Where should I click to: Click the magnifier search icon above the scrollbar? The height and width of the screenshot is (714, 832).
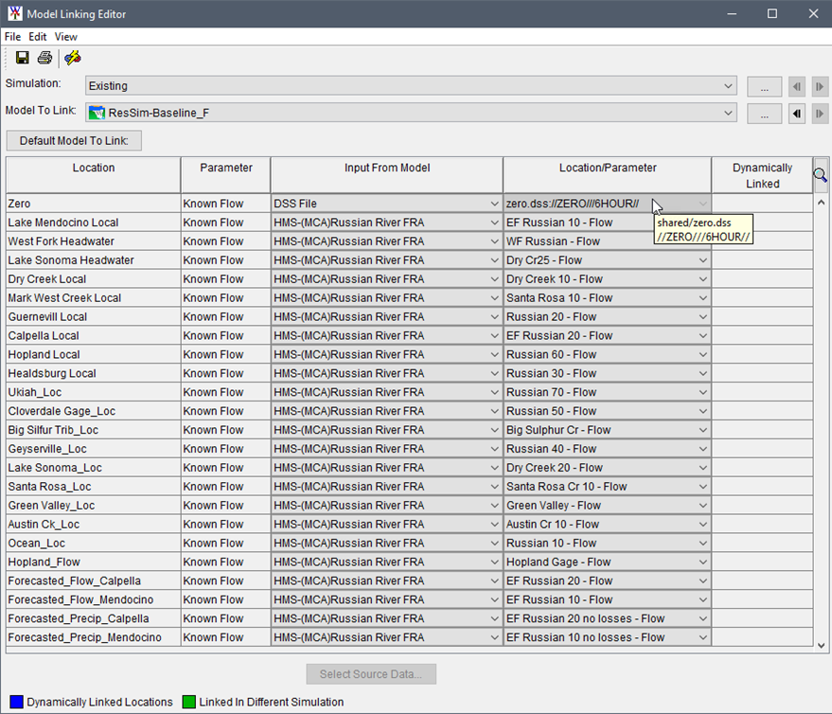coord(820,174)
